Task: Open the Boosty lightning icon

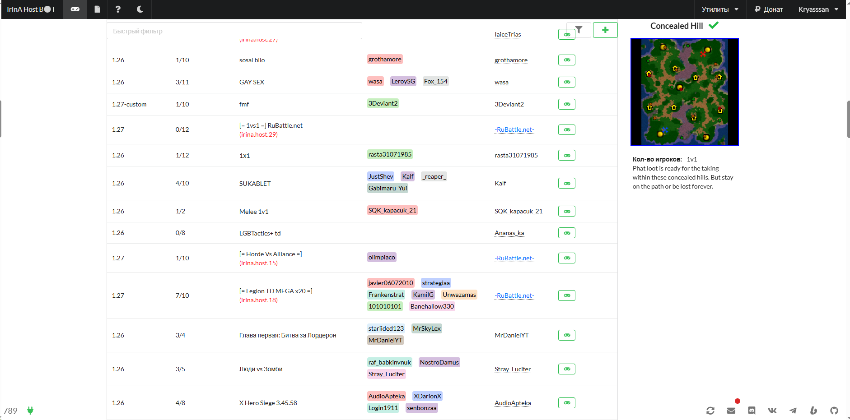Action: coord(813,411)
